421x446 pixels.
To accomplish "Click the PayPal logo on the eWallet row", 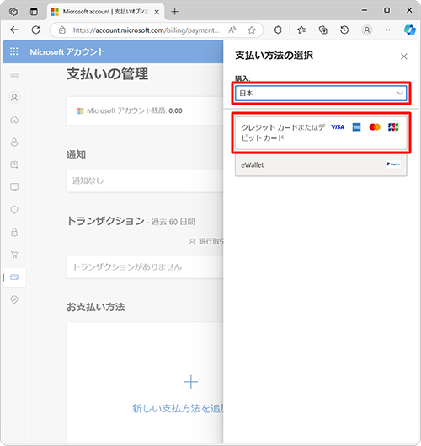I will (393, 164).
